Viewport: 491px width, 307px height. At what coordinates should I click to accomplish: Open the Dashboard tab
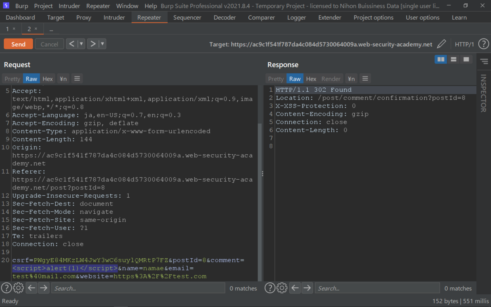point(20,18)
